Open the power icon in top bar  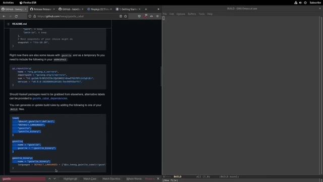(x=305, y=3)
